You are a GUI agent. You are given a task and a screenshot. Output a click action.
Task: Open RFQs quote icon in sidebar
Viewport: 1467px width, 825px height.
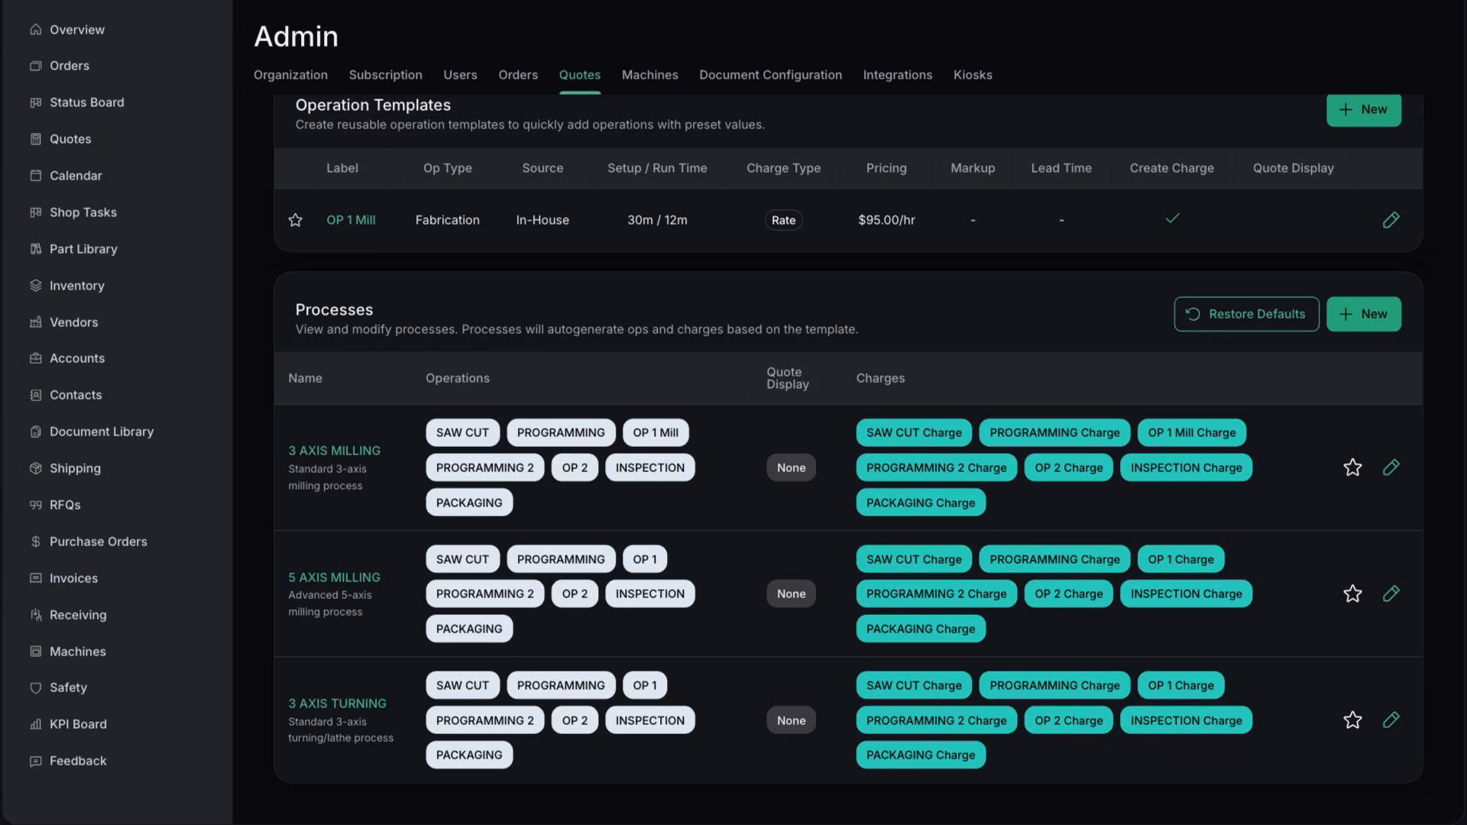tap(35, 505)
